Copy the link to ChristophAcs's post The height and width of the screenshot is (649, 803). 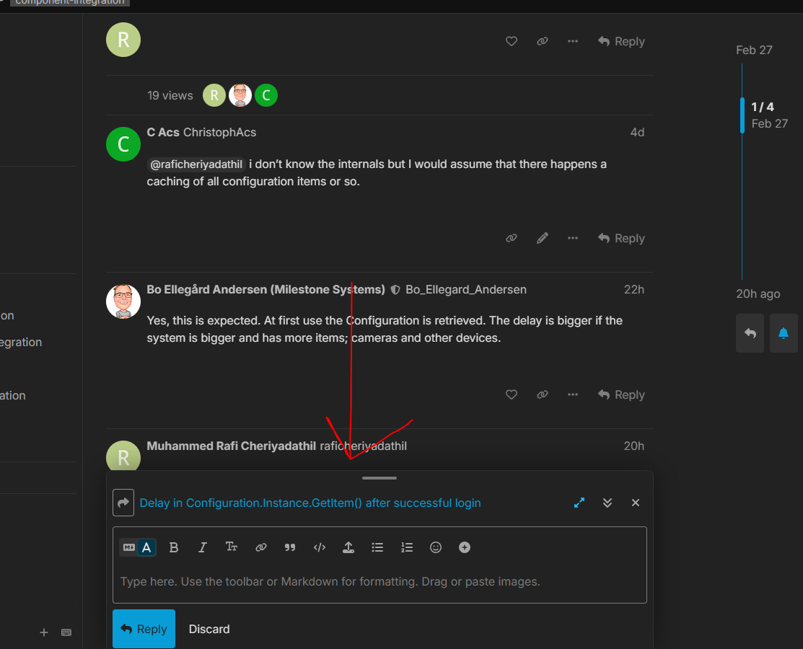coord(512,238)
